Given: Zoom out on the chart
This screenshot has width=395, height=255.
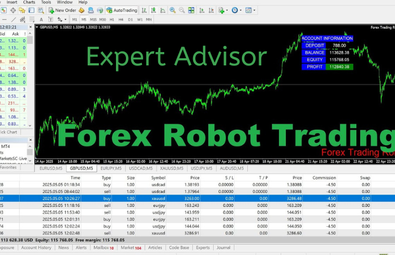Looking at the screenshot, I should click(x=181, y=11).
